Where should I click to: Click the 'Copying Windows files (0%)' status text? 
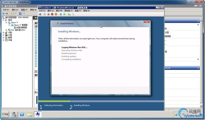74,47
